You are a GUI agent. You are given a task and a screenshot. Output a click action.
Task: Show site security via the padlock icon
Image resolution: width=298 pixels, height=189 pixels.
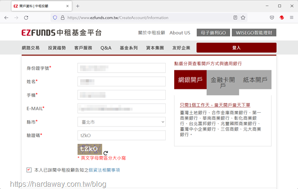click(62, 18)
